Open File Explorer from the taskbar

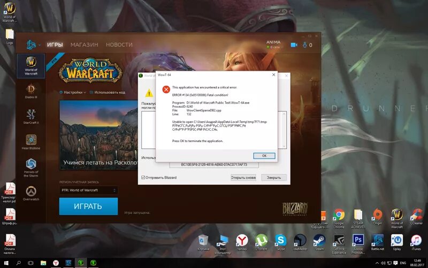point(43,263)
